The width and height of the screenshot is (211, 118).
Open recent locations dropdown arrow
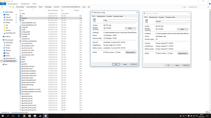[x=8, y=7]
